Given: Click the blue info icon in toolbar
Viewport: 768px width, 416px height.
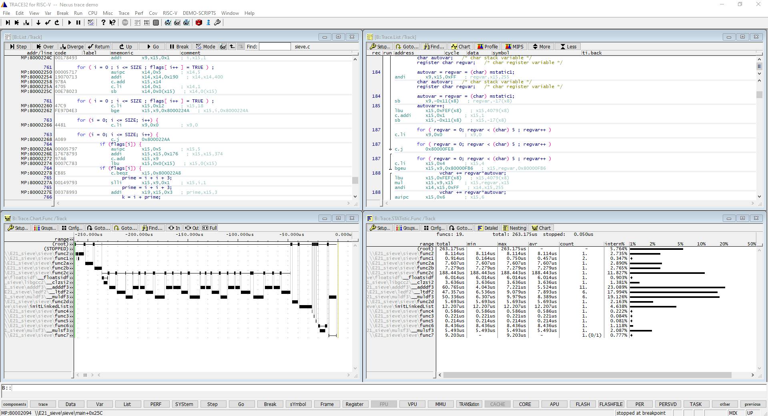Looking at the screenshot, I should 208,23.
